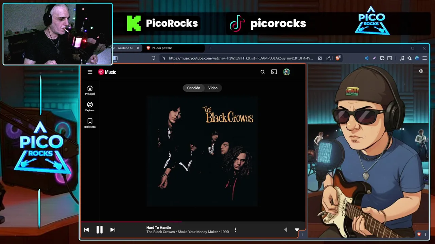Click the blue sound waves extension icon
The height and width of the screenshot is (244, 435).
coord(366,58)
